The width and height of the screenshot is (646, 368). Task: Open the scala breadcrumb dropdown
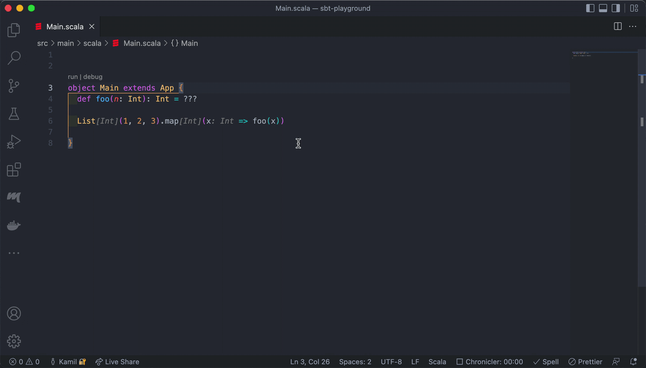coord(92,43)
